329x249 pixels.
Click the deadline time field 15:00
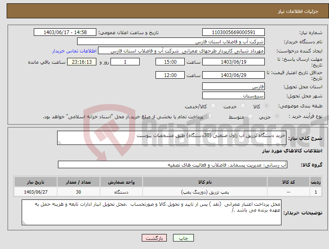pos(170,62)
